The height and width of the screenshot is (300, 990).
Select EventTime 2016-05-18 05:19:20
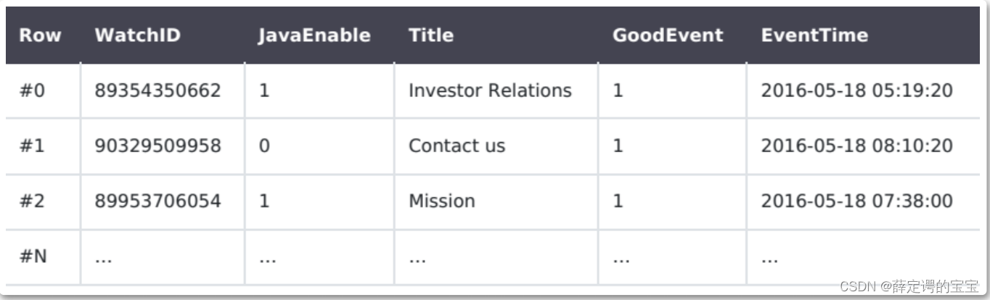pos(856,91)
